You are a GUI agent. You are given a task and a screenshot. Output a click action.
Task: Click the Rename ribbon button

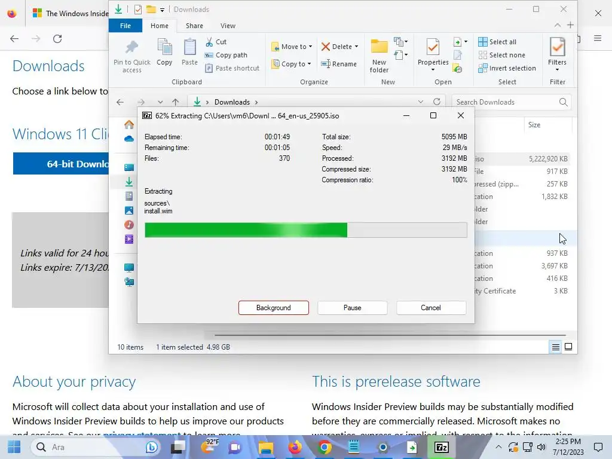(339, 63)
